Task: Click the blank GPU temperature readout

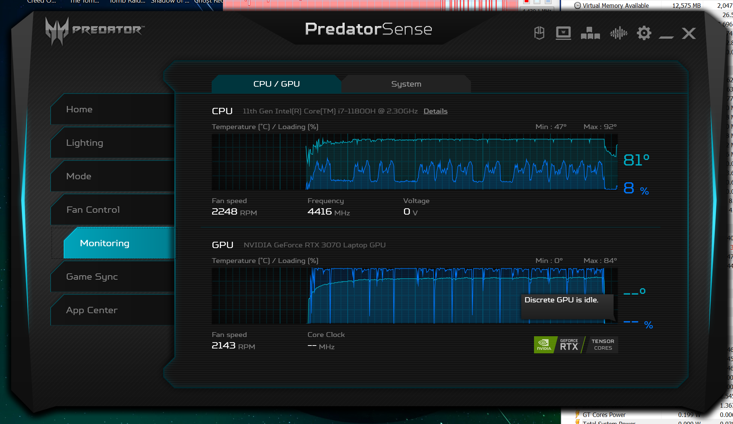Action: (635, 292)
